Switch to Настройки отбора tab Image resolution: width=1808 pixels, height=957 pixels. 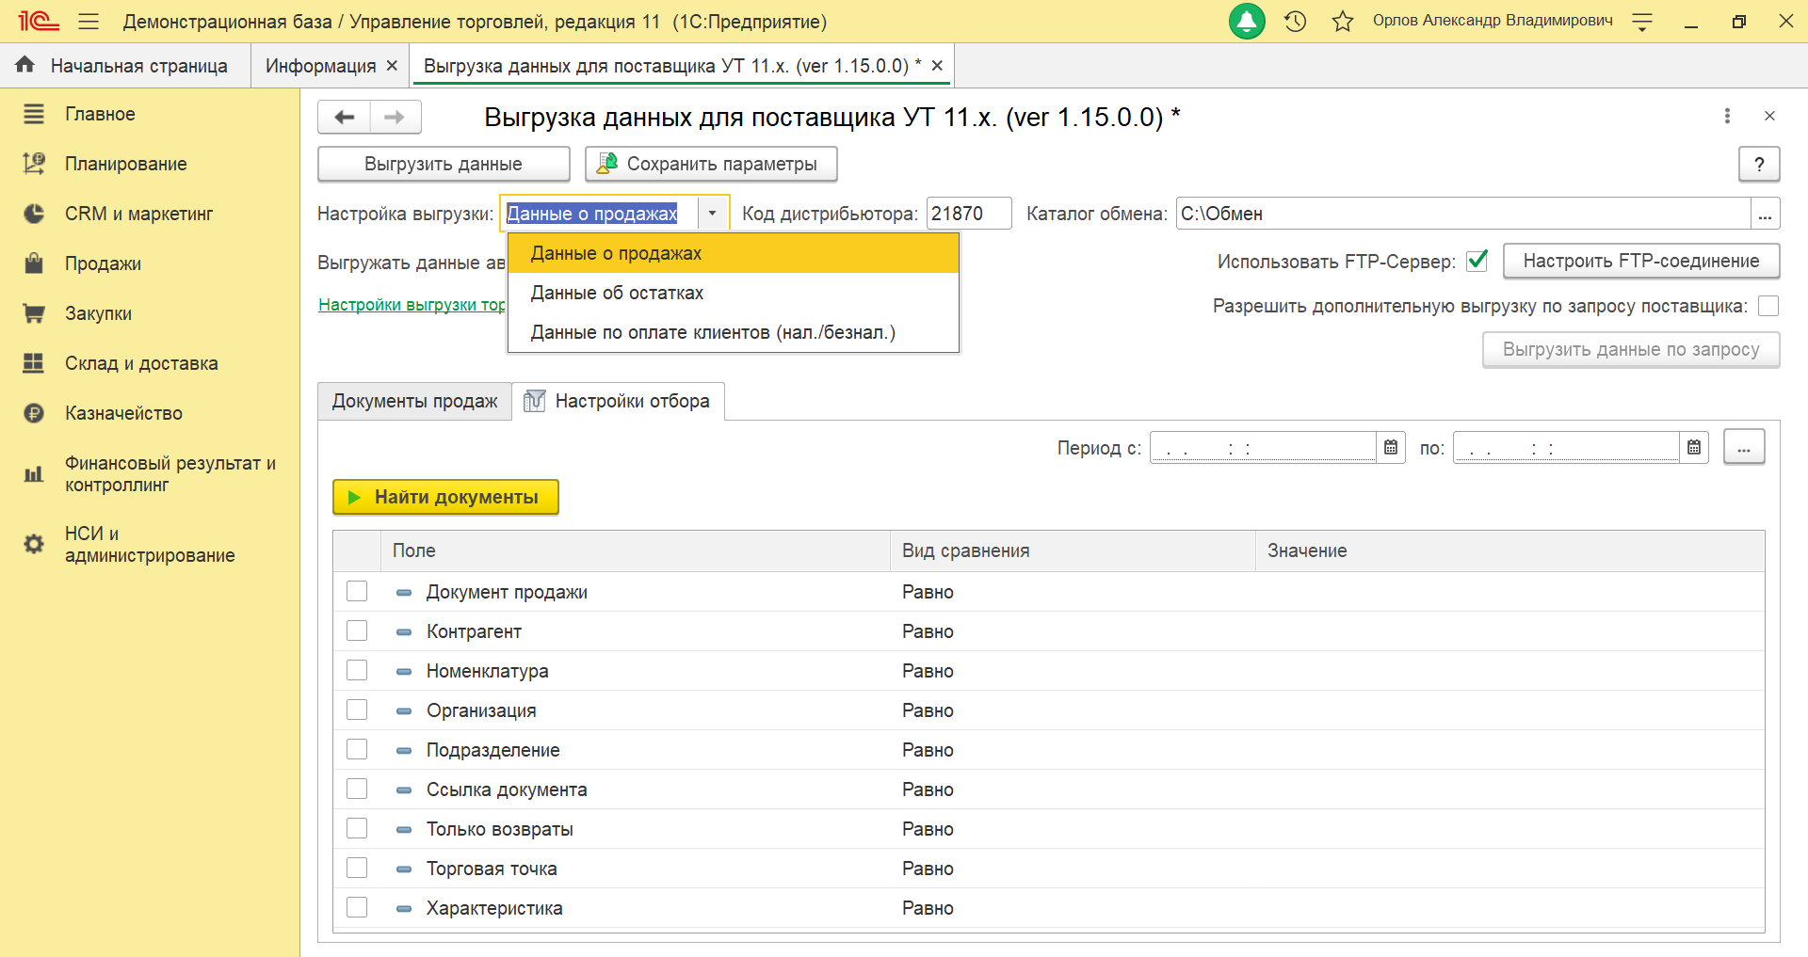point(618,401)
